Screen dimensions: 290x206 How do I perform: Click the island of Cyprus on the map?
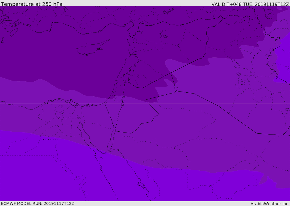tap(93, 47)
